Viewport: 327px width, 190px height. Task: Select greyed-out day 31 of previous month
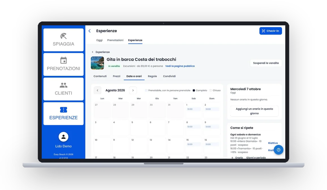click(175, 110)
